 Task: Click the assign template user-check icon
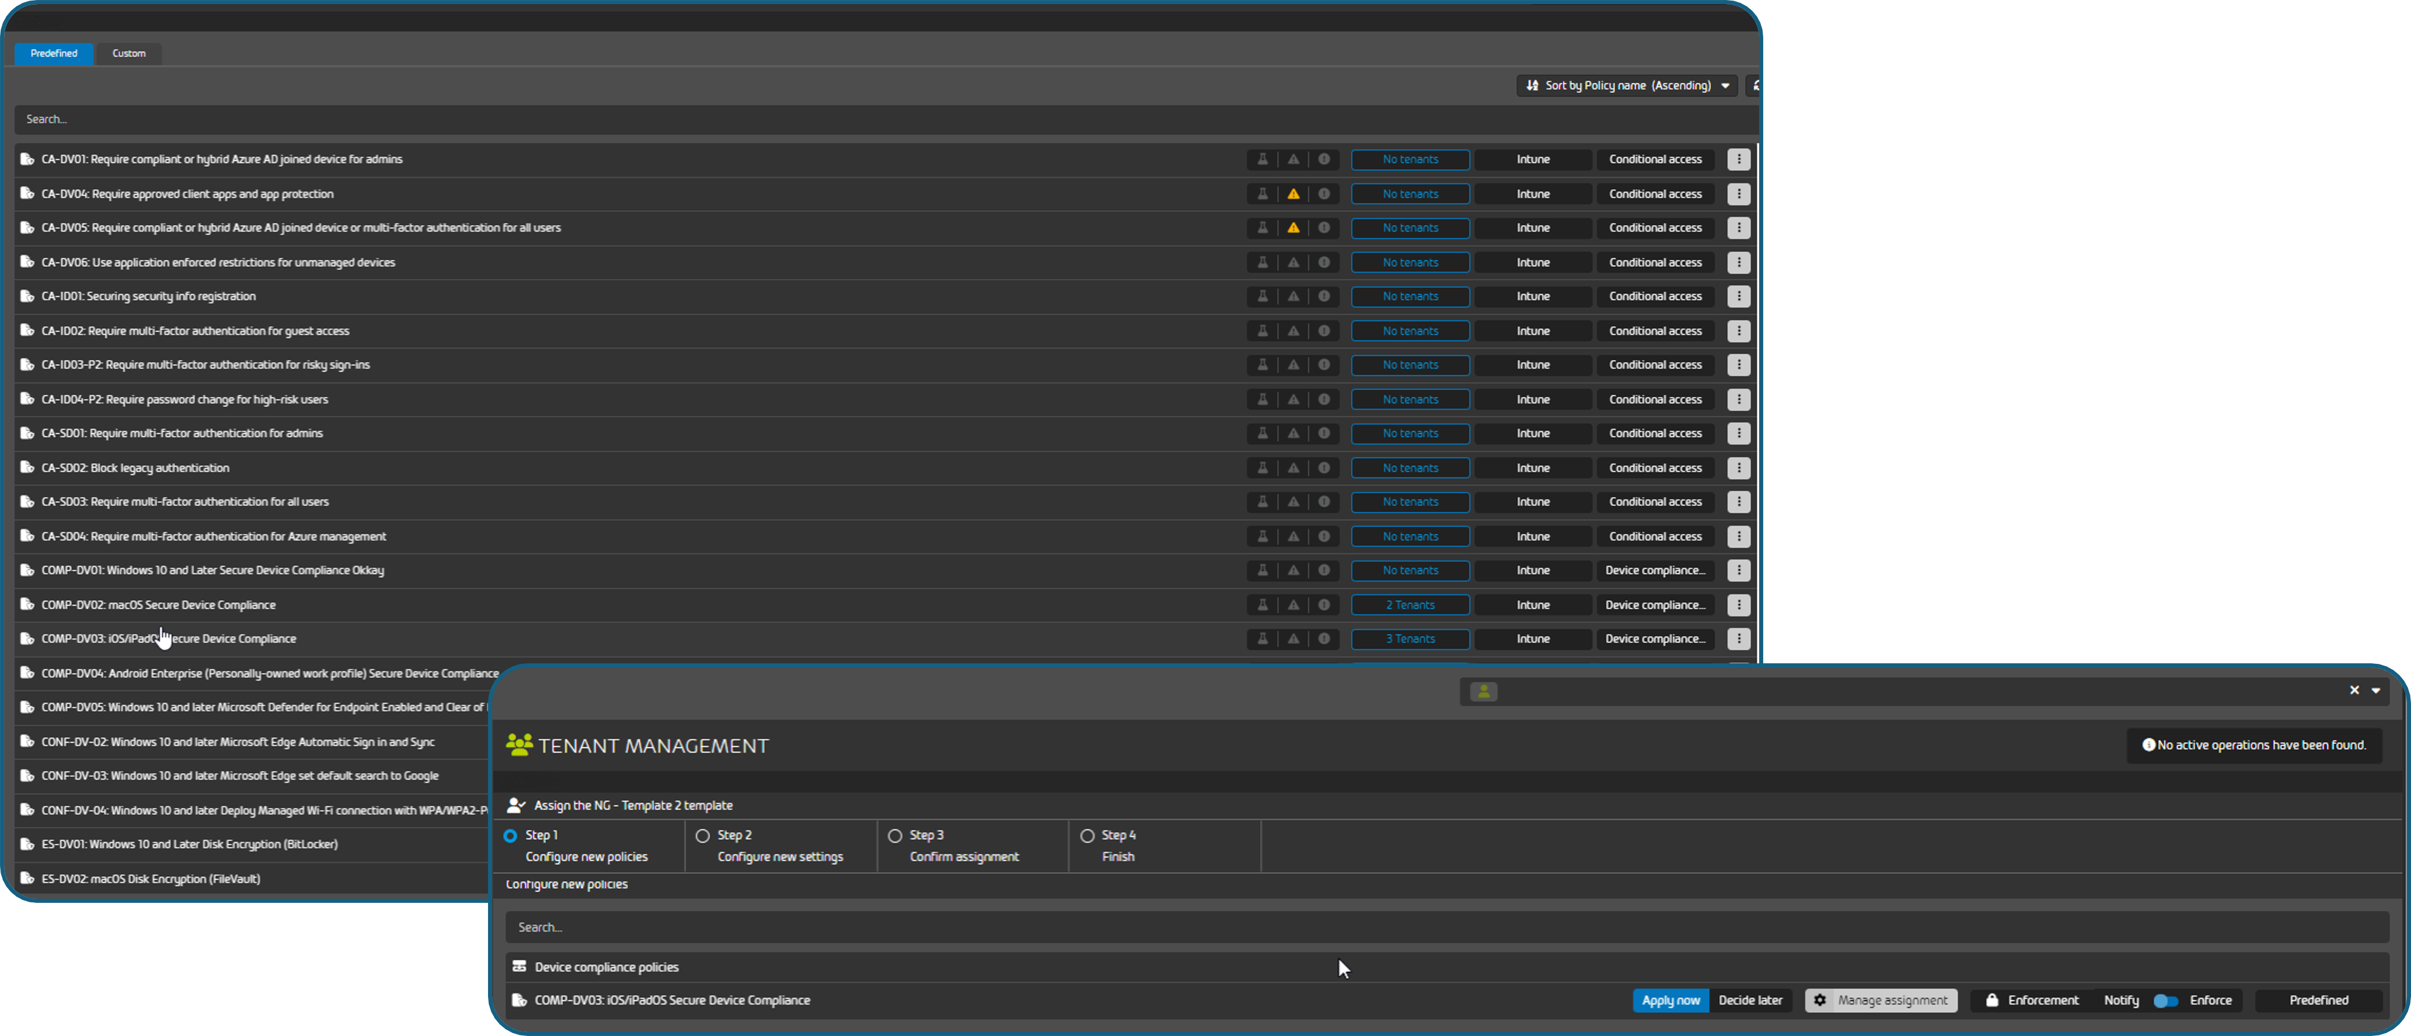click(516, 805)
